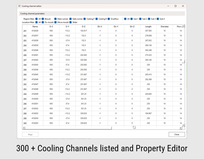Click Diameter cell in row 283
Viewport: 204px width, 159px height.
click(x=165, y=40)
